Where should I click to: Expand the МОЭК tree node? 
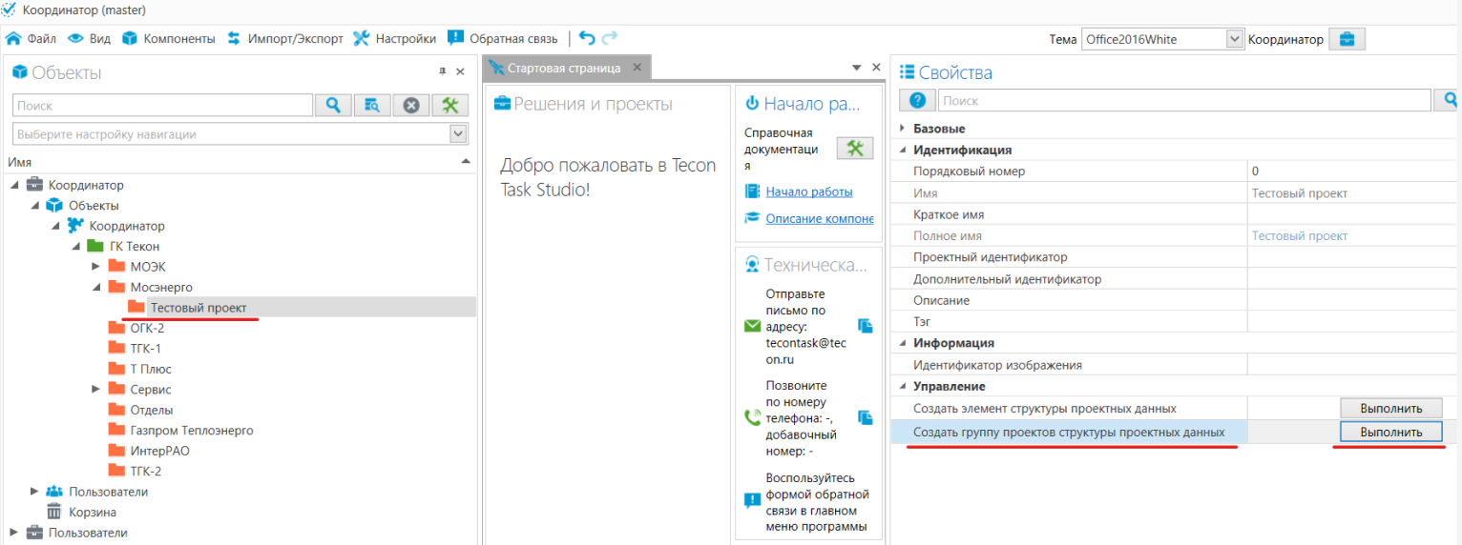click(95, 267)
